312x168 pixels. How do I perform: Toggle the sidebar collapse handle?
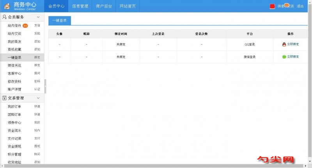point(45,86)
